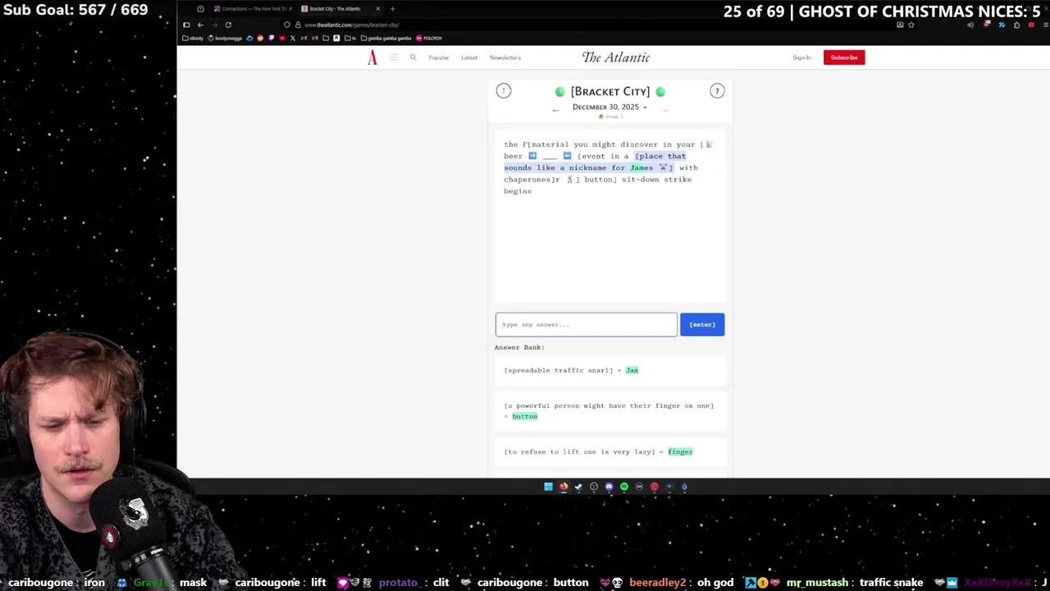The height and width of the screenshot is (591, 1050).
Task: Expand the December 30, 2025 date dropdown
Action: click(609, 107)
